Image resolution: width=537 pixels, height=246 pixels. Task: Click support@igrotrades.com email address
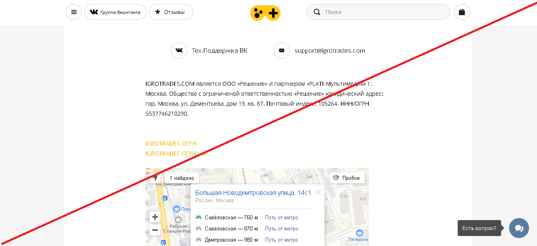(x=330, y=51)
